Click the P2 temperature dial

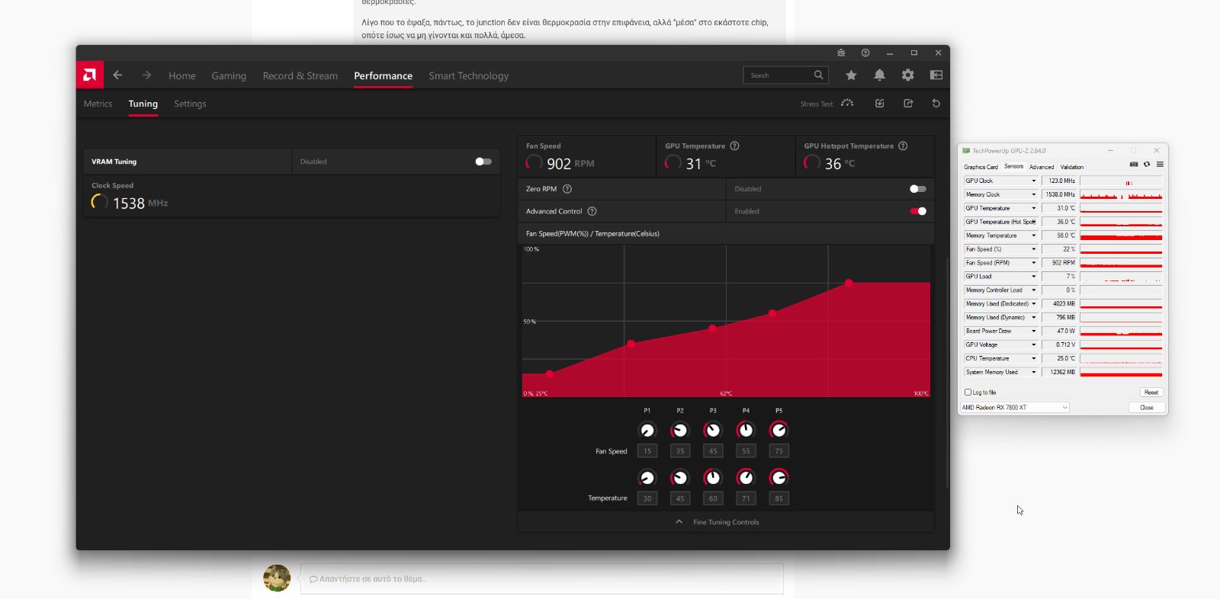pos(680,478)
